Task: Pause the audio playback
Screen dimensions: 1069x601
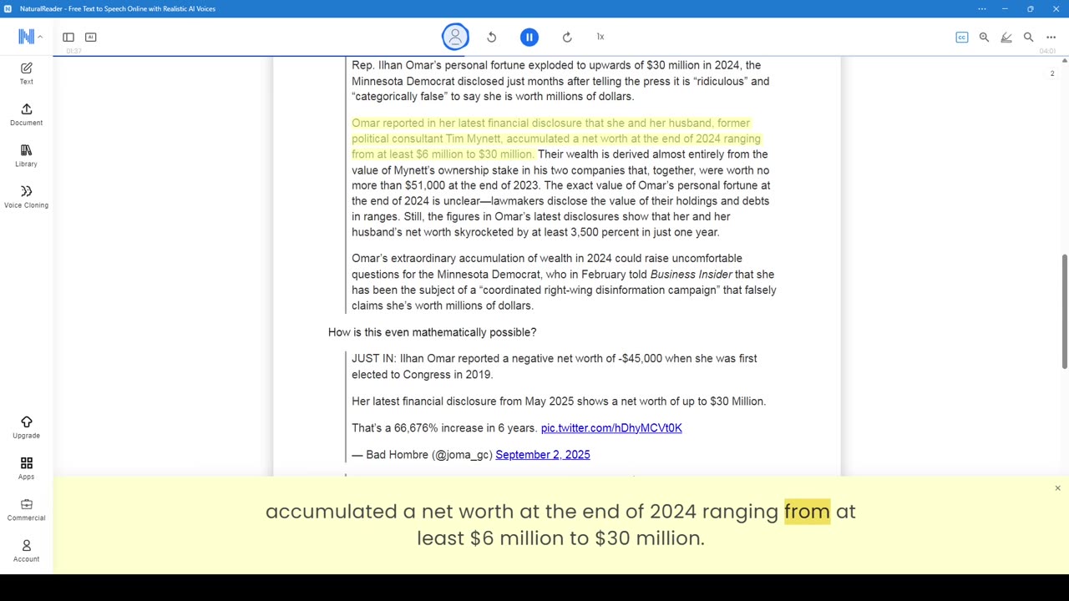Action: coord(529,37)
